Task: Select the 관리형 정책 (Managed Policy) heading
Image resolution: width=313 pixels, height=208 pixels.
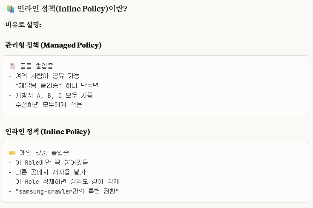Action: (x=53, y=45)
